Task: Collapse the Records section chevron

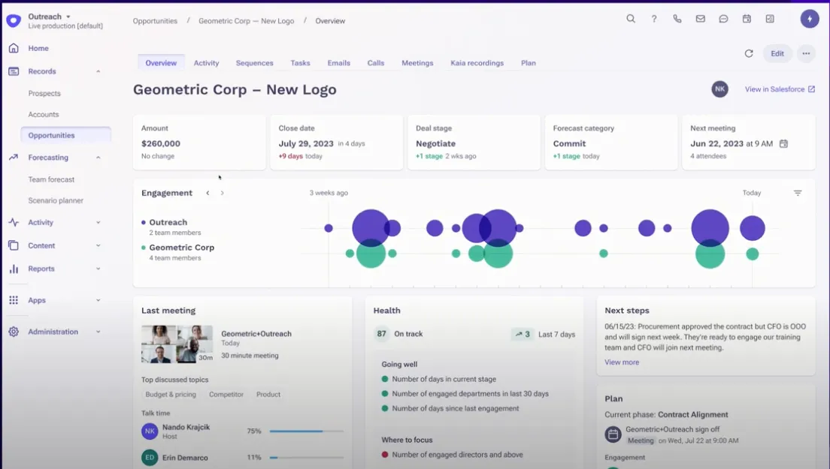Action: coord(98,71)
